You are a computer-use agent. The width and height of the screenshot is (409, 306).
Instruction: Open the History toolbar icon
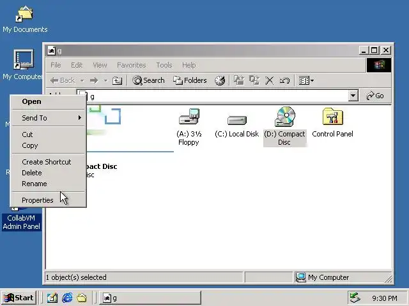point(220,80)
